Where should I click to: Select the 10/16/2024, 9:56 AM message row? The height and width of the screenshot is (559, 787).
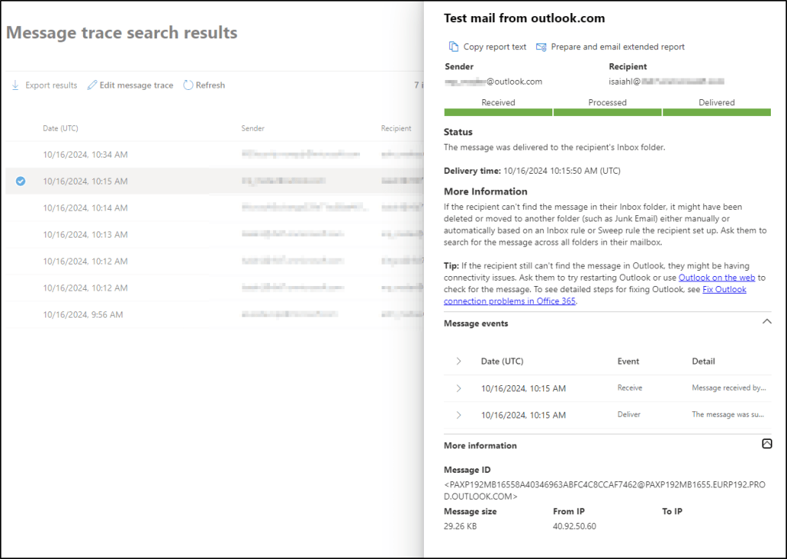point(82,314)
